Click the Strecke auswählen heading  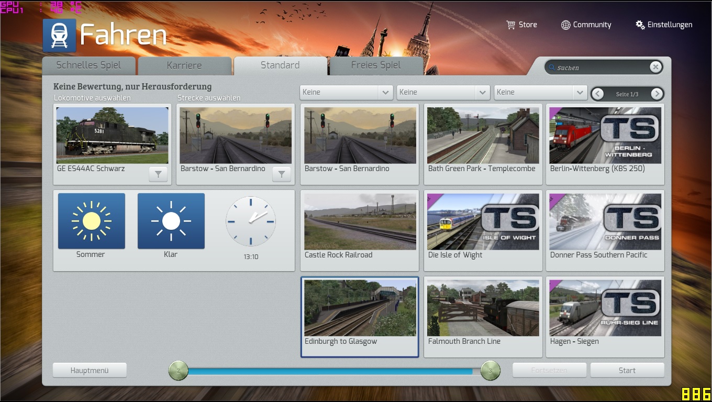(209, 98)
